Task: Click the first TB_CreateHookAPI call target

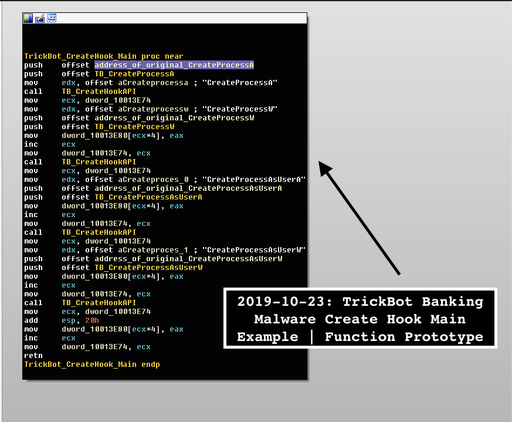Action: click(x=99, y=92)
